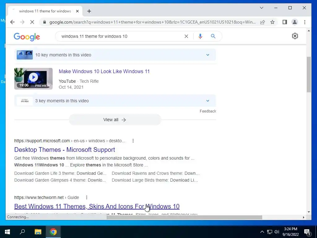Open taskbar search
This screenshot has width=317, height=238.
[x=22, y=232]
